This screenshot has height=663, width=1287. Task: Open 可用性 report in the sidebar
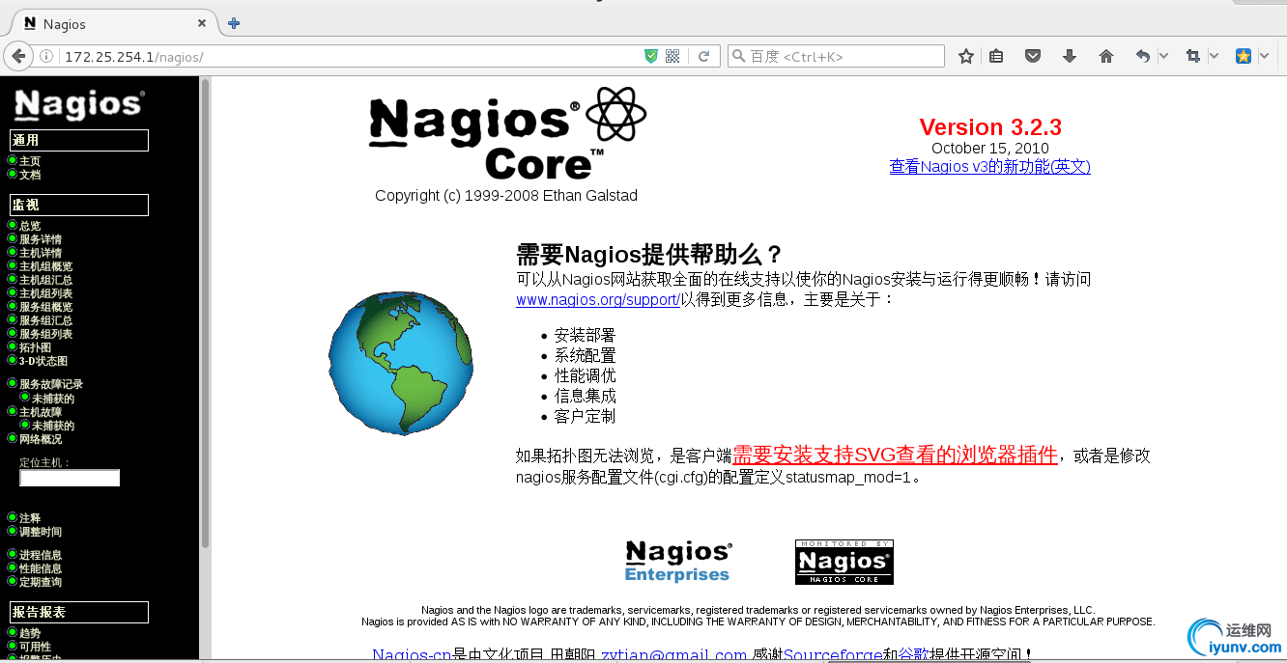pyautogui.click(x=35, y=647)
